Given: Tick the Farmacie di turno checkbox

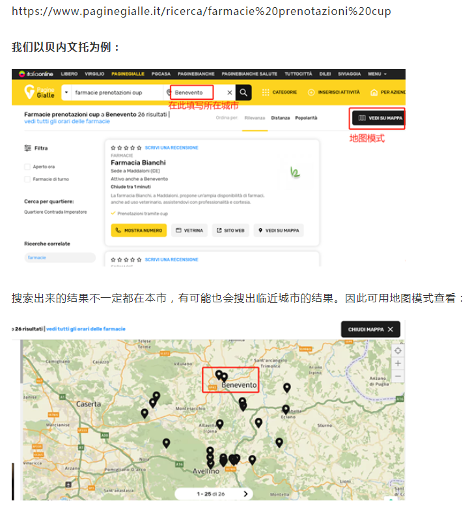Looking at the screenshot, I should click(x=27, y=179).
